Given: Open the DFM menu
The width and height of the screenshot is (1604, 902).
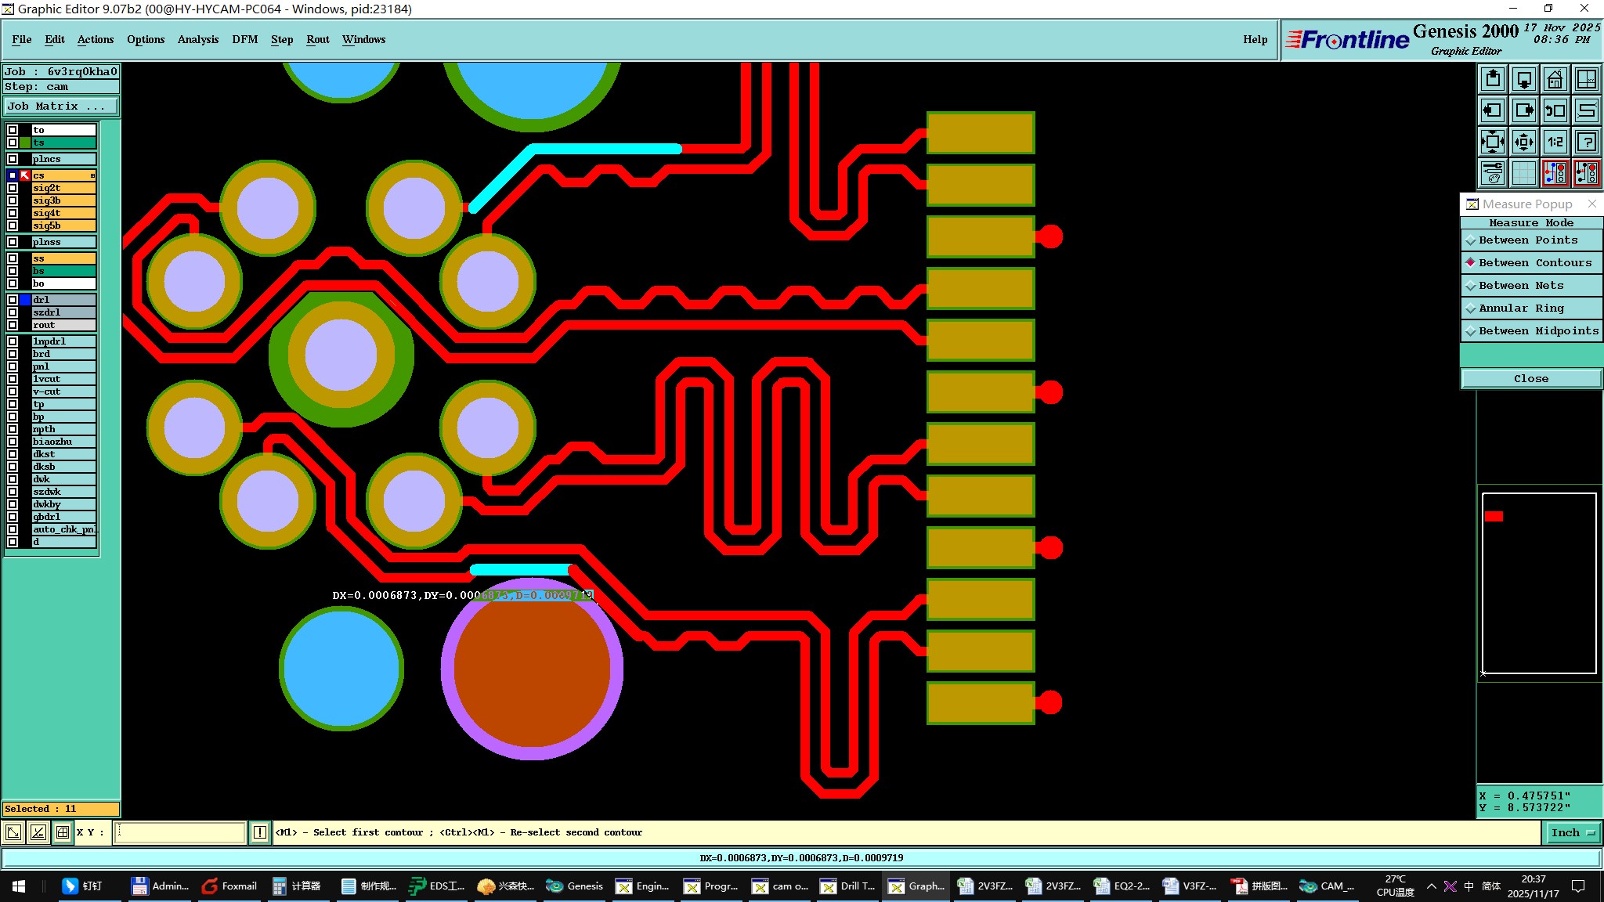Looking at the screenshot, I should pyautogui.click(x=244, y=39).
